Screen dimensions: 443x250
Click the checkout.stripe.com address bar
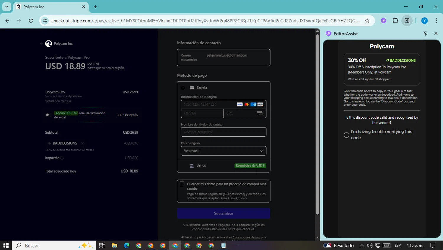205,21
